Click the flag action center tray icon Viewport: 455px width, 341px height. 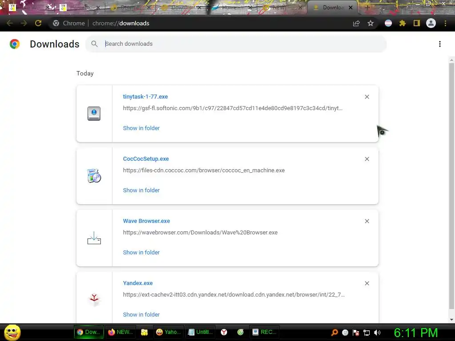(x=356, y=333)
